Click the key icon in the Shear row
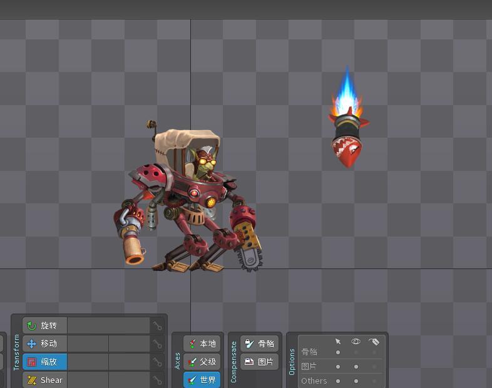This screenshot has height=388, width=492. 157,380
